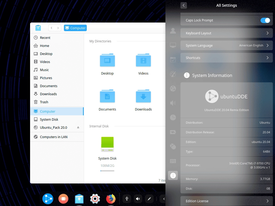Open launcher icon in dock

(48, 199)
